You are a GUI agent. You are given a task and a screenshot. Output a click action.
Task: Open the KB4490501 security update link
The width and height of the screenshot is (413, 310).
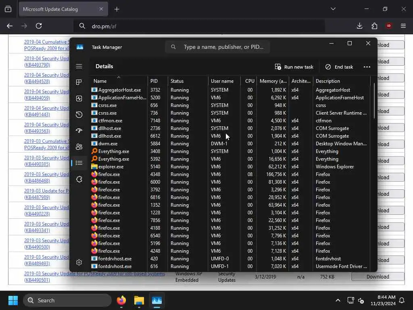94,277
